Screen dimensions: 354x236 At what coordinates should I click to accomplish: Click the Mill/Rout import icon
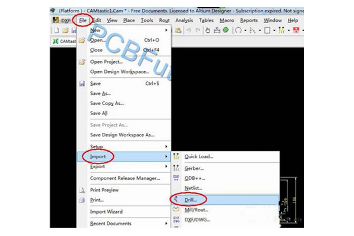pyautogui.click(x=176, y=209)
